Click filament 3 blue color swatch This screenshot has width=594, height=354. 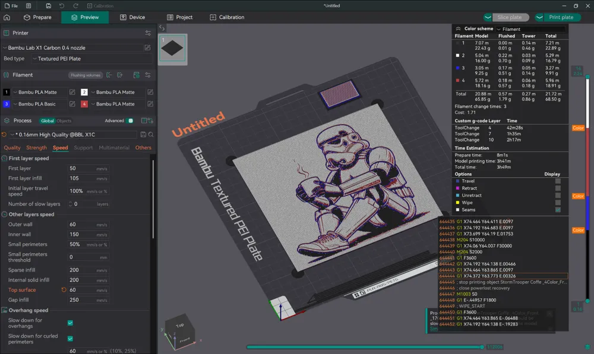click(7, 104)
